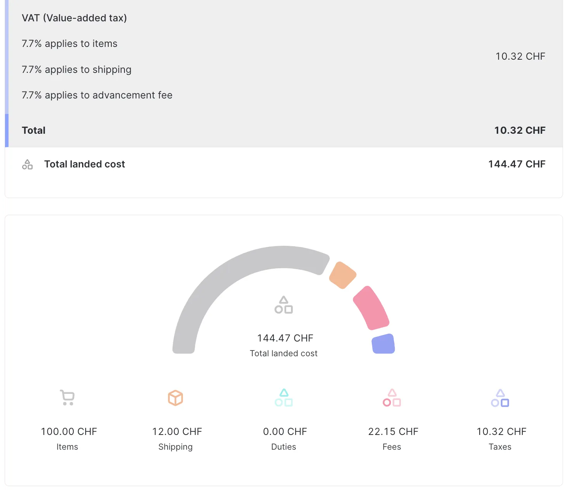Viewport: 570px width, 490px height.
Task: Click the 22.15 CHF Fees amount
Action: 393,431
